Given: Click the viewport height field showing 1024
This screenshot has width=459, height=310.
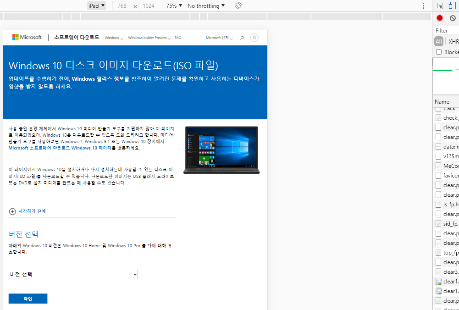Looking at the screenshot, I should point(149,6).
